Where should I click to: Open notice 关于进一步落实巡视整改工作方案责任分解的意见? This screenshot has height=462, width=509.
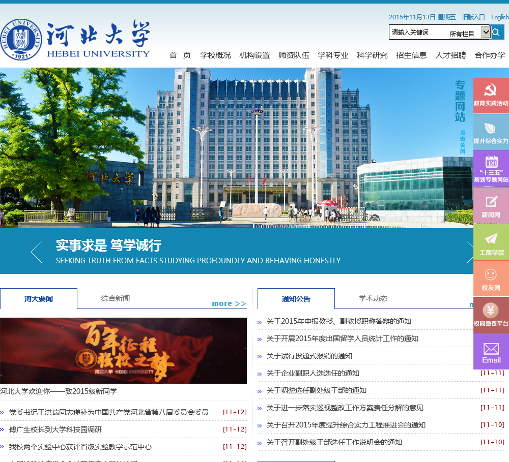[x=345, y=408]
